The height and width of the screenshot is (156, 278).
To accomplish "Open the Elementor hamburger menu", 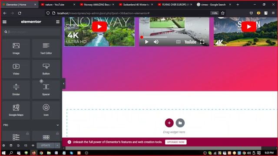I will click(x=4, y=22).
